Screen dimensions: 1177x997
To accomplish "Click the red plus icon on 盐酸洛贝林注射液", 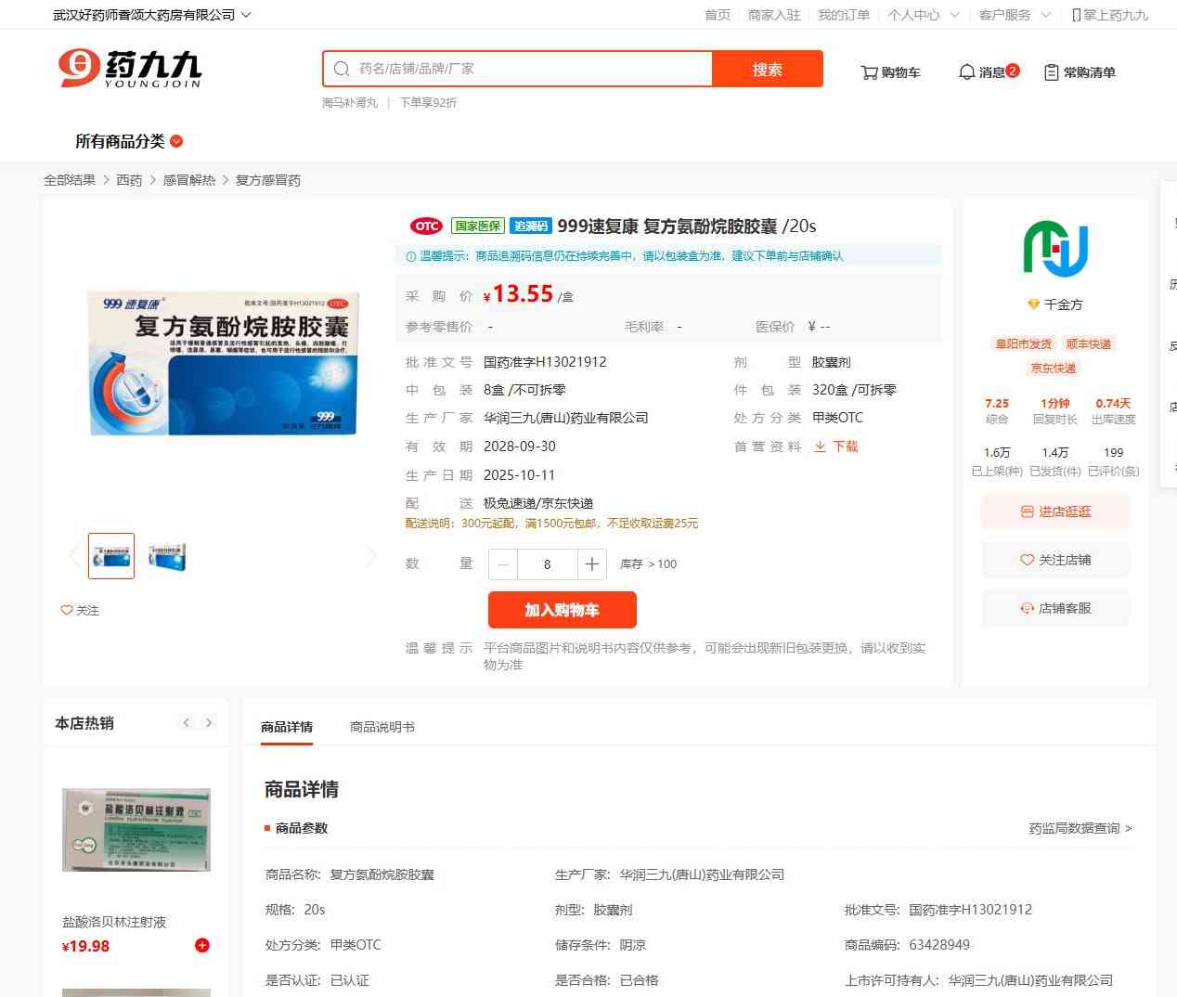I will pos(202,945).
